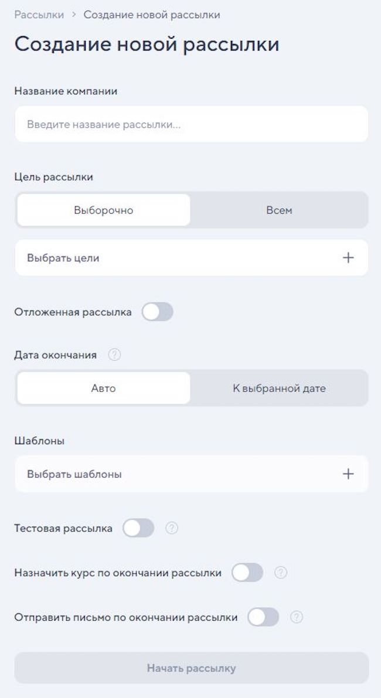Image resolution: width=381 pixels, height=698 pixels.
Task: Switch target to Всем
Action: coord(279,210)
